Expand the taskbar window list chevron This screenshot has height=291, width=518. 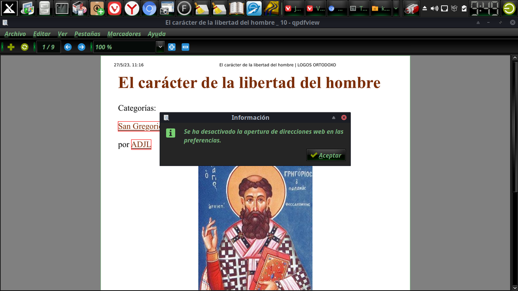(x=396, y=8)
